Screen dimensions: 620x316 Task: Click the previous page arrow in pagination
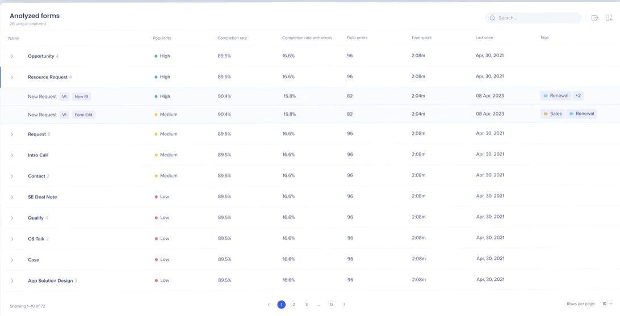click(269, 305)
